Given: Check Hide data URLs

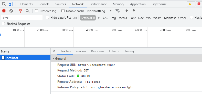Looking at the screenshot, I should pyautogui.click(x=47, y=17).
